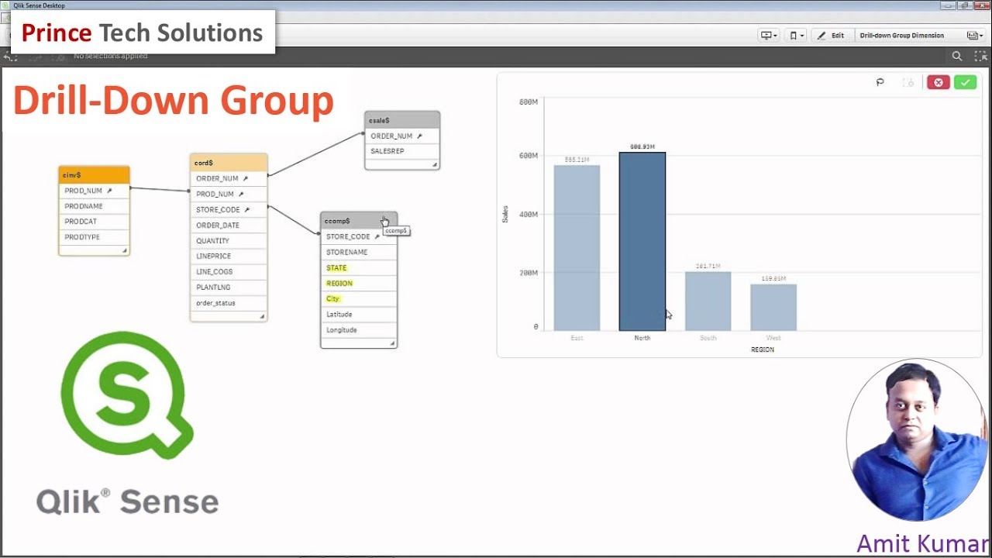Click the STORENAME field in ccomp$
The width and height of the screenshot is (992, 558).
point(359,253)
